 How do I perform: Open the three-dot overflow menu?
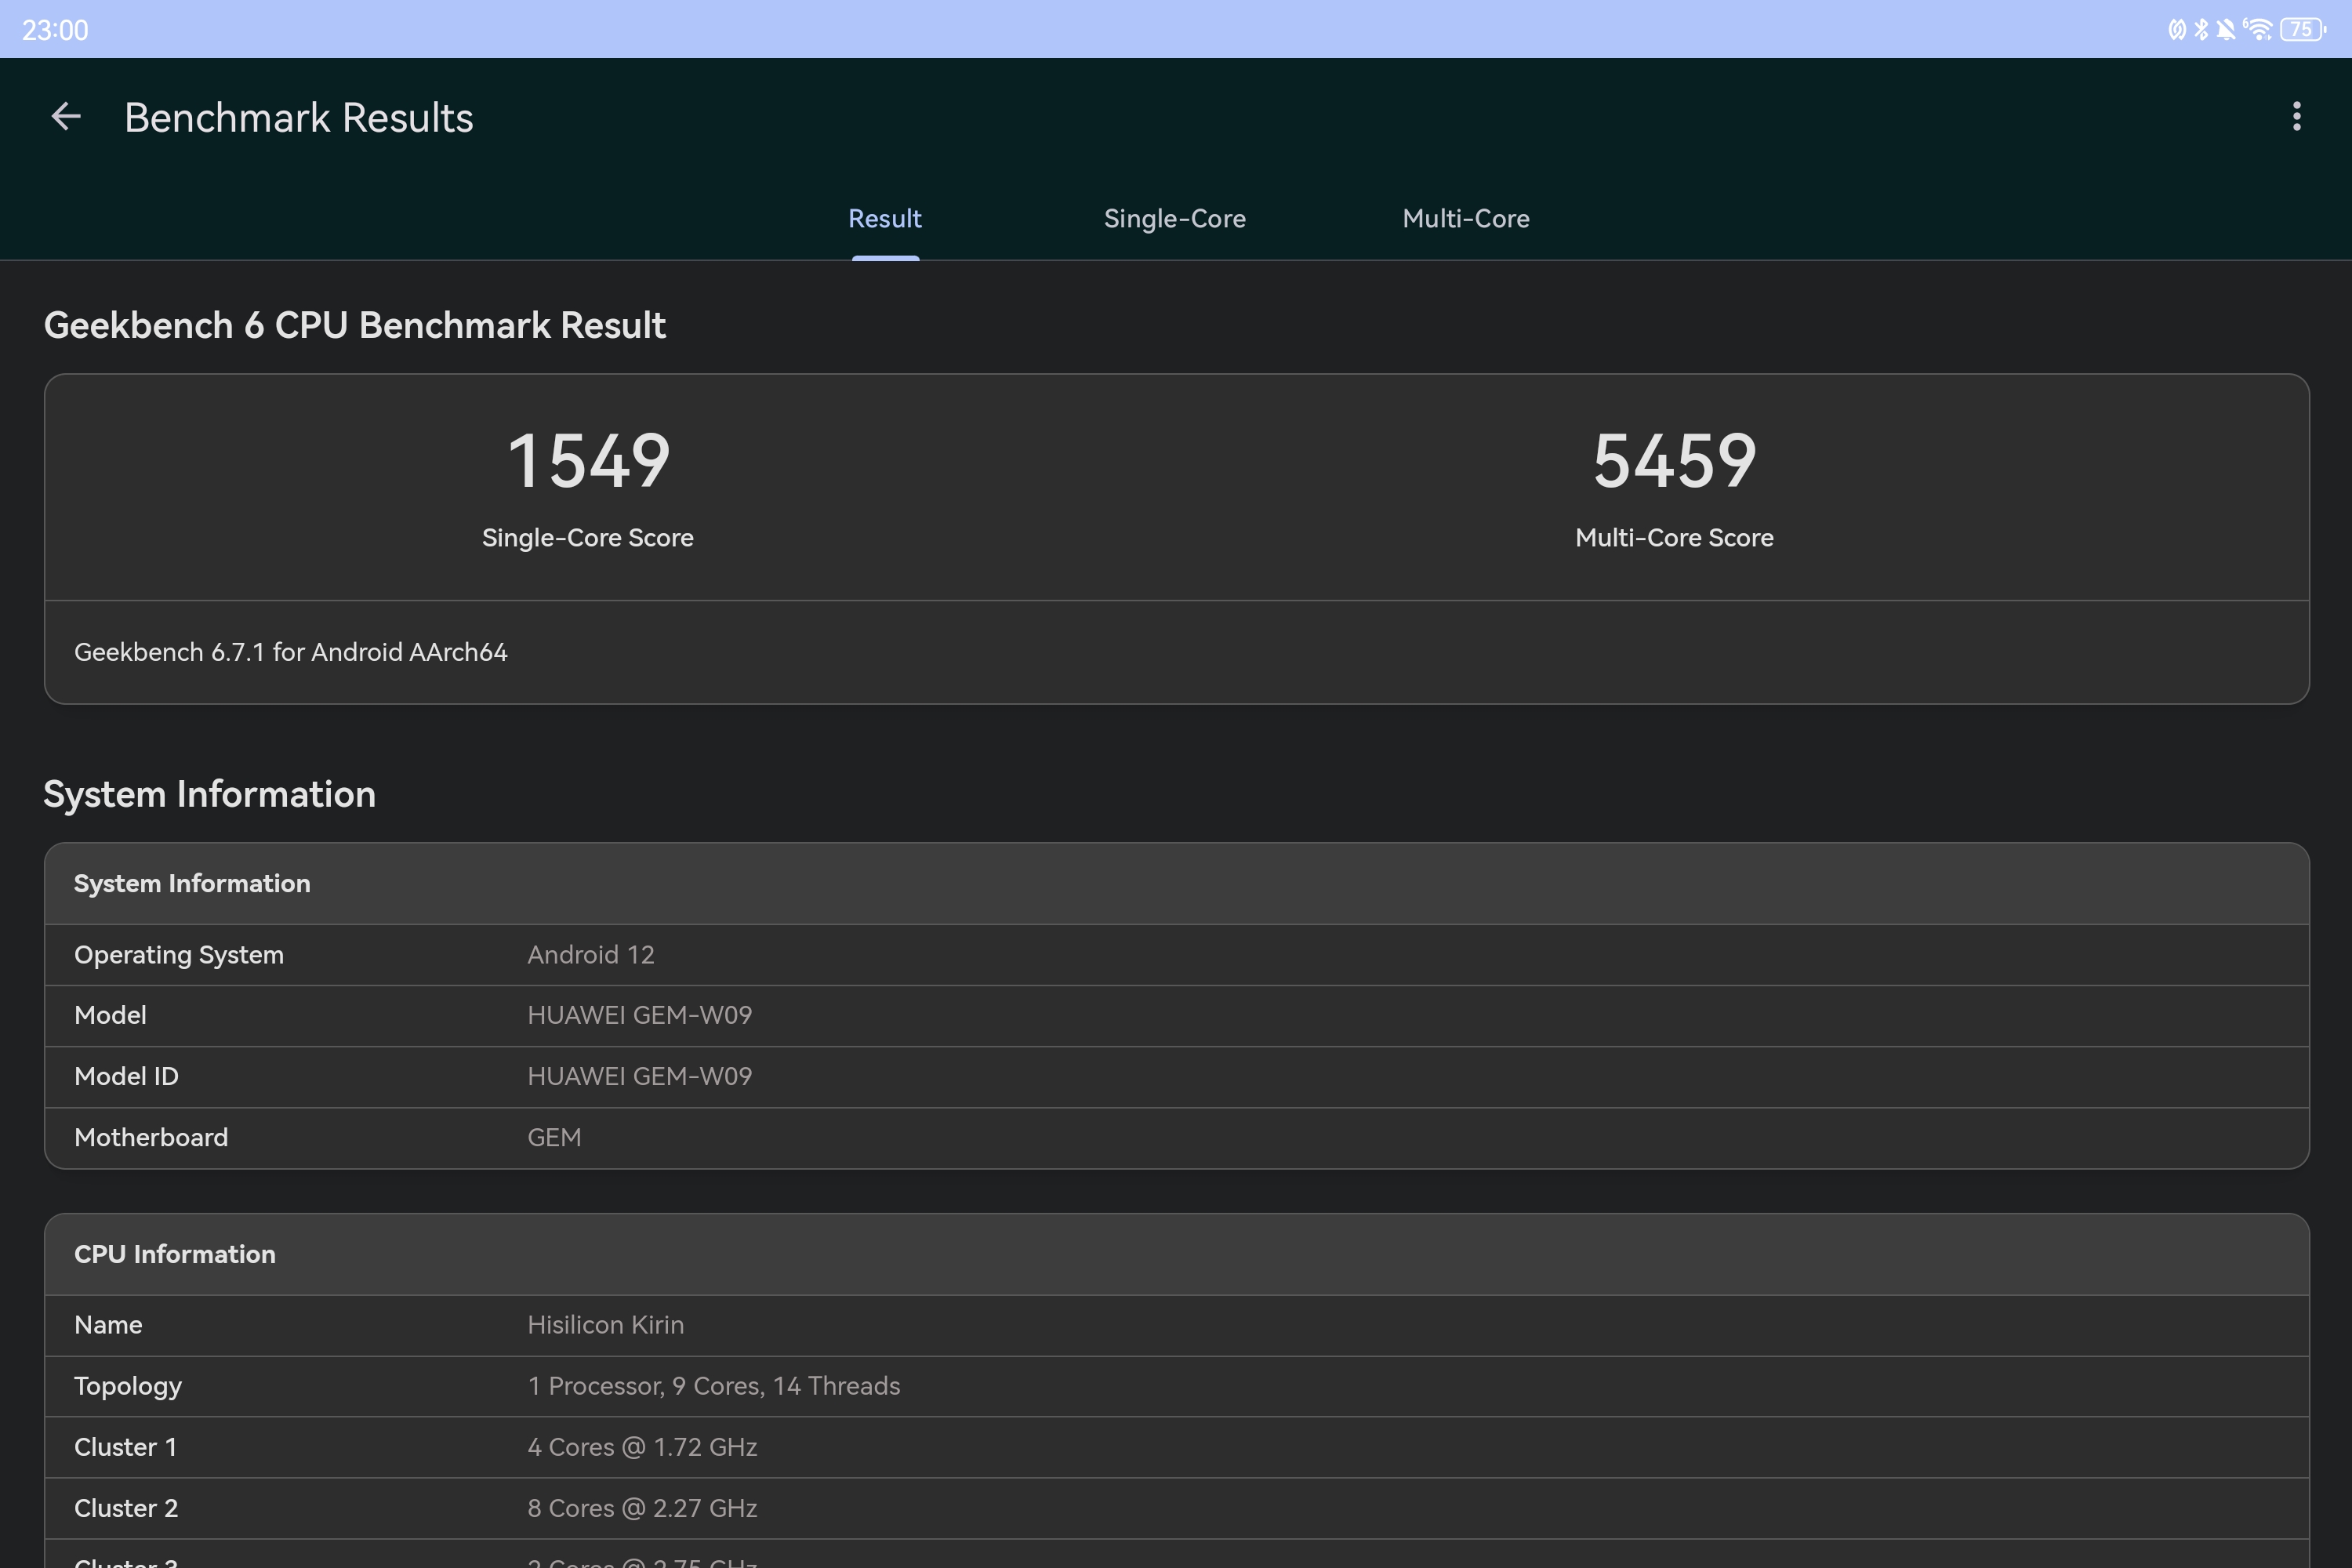tap(2296, 117)
